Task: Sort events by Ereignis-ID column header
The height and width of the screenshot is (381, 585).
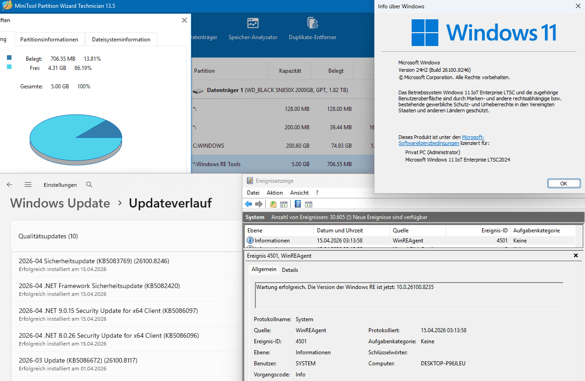Action: (478, 231)
